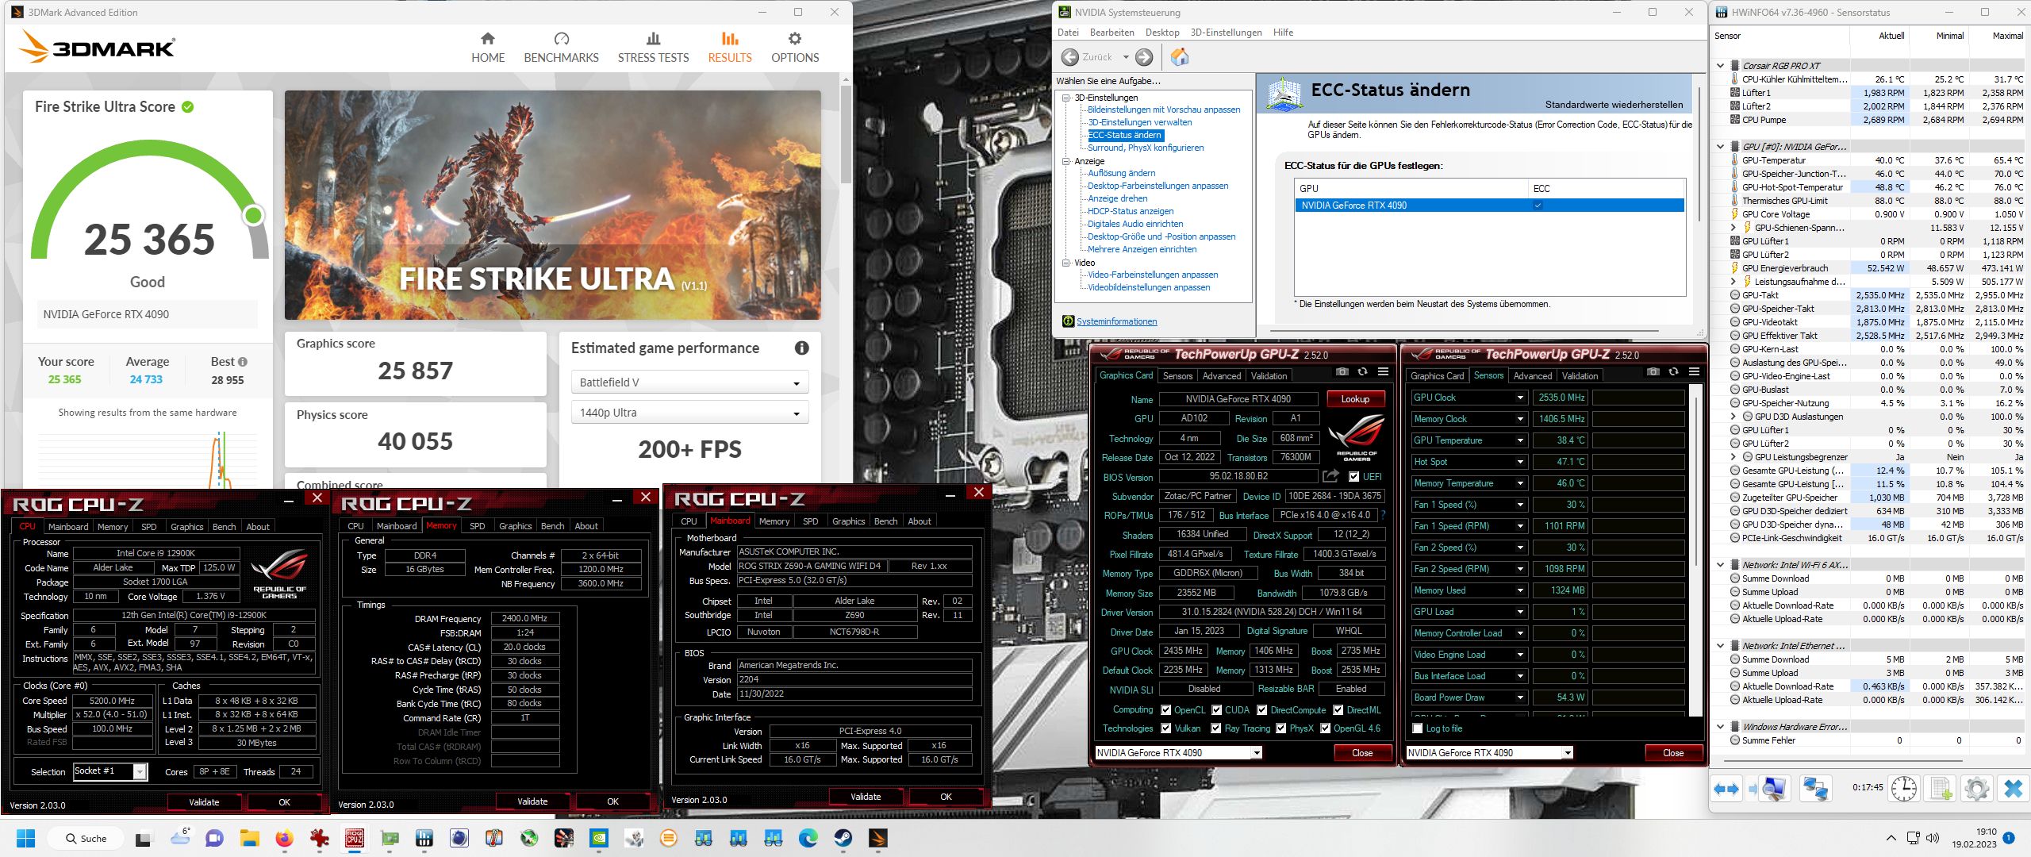This screenshot has width=2031, height=857.
Task: Click Standardwerte wiederherstellen link
Action: pos(1614,105)
